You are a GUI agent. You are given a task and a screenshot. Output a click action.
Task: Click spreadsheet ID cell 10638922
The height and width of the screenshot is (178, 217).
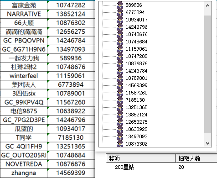71,111
